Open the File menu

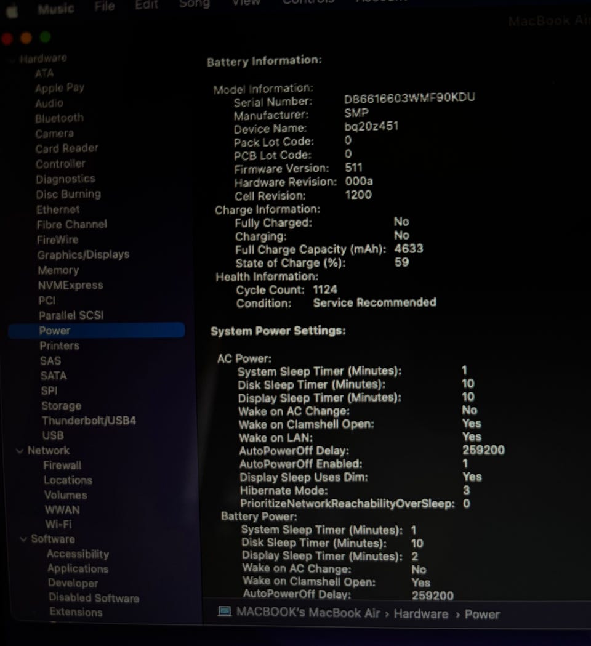(x=104, y=6)
